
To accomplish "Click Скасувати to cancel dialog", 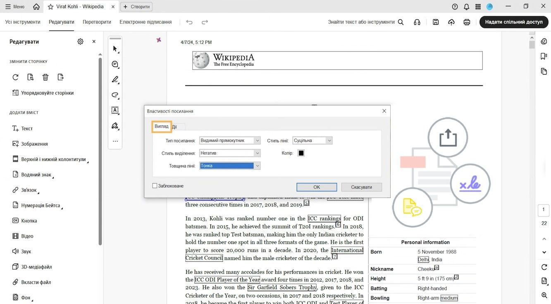I will (362, 187).
